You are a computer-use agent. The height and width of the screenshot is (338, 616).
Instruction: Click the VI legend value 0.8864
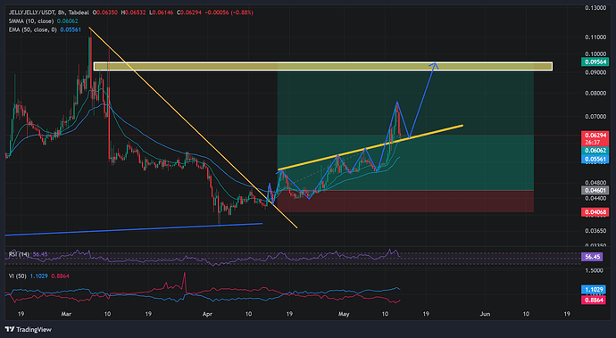[x=60, y=276]
